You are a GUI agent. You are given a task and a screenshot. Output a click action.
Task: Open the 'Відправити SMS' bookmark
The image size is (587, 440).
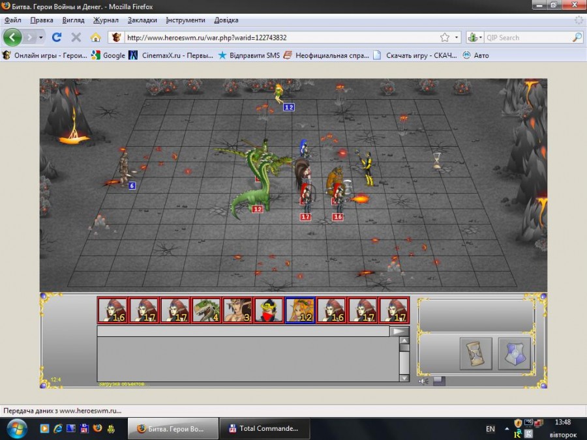tap(249, 55)
